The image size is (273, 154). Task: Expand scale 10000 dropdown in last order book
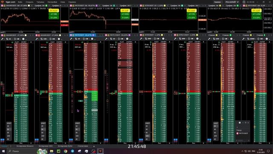256,39
